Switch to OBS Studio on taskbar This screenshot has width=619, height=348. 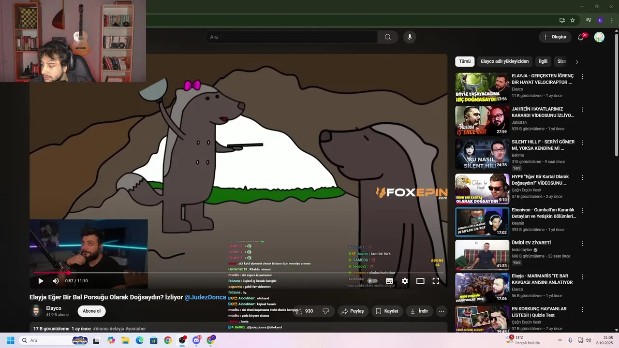(182, 340)
